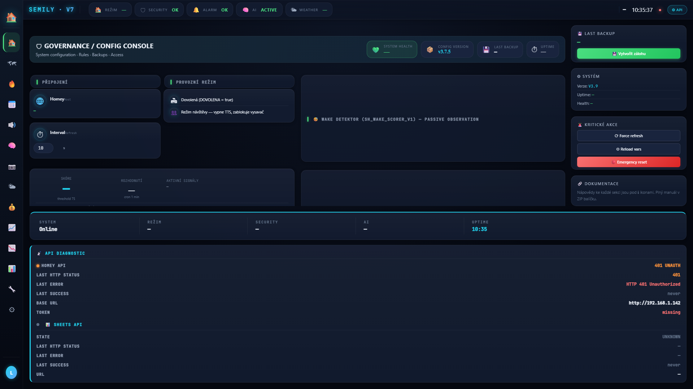Click the Config Version v3.7.5 badge

click(447, 49)
